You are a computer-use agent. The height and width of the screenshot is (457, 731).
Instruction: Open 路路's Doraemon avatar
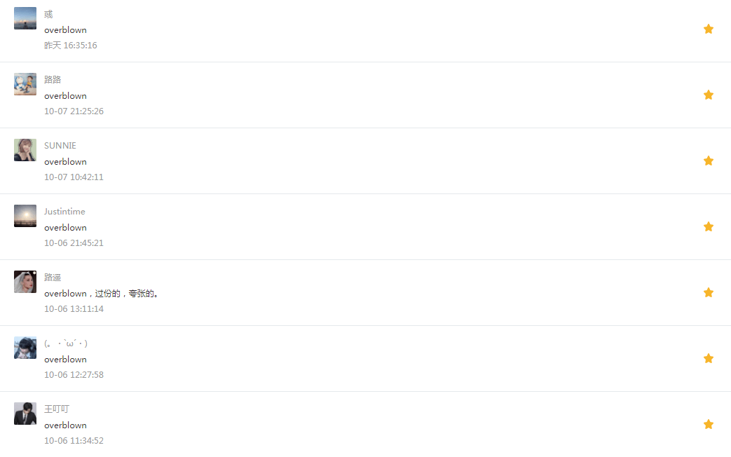pyautogui.click(x=25, y=84)
